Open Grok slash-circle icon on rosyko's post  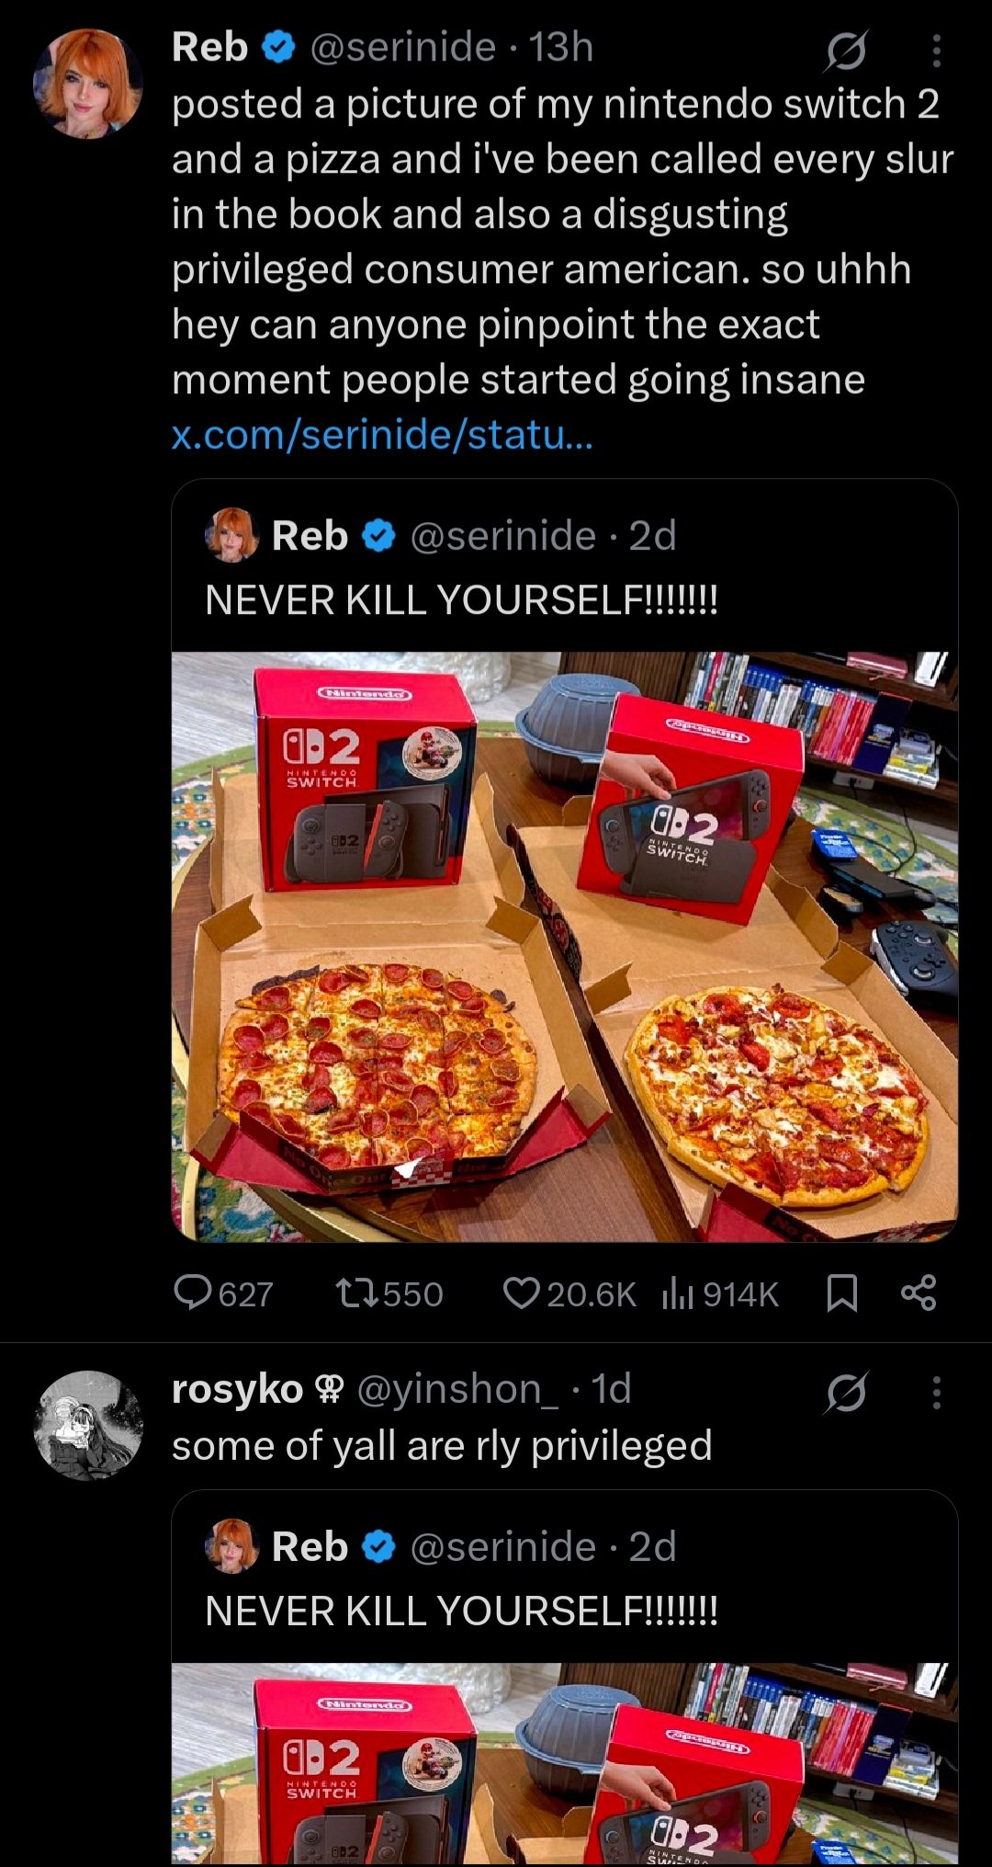point(845,1393)
